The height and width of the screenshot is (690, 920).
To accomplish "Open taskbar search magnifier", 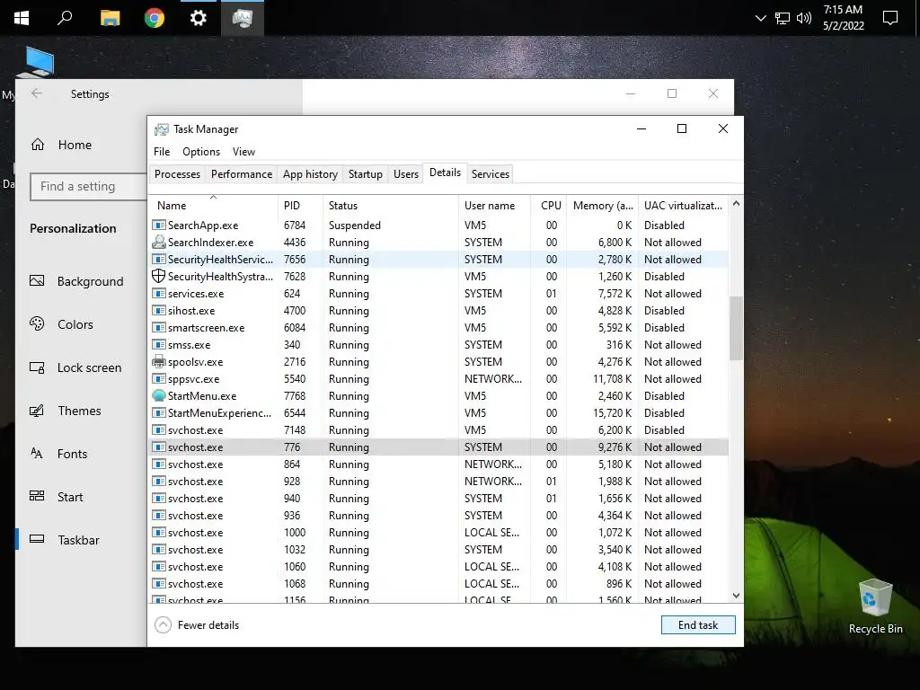I will pyautogui.click(x=65, y=18).
